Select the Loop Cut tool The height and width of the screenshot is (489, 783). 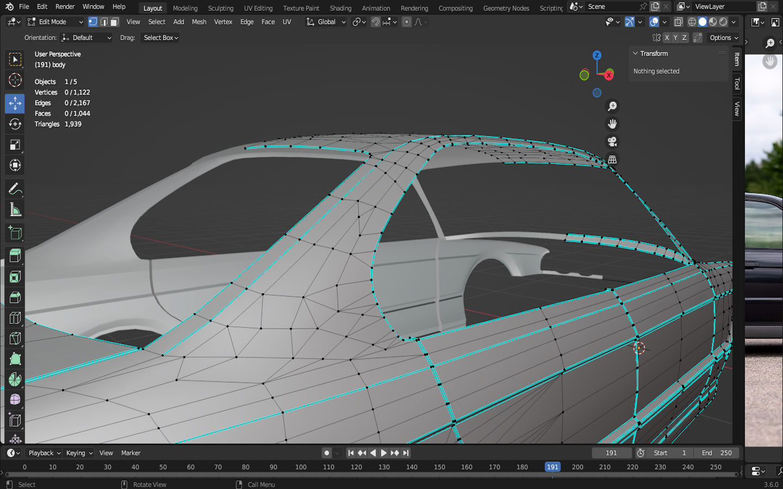pos(15,318)
